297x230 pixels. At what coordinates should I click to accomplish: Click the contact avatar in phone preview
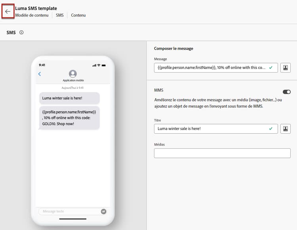(x=73, y=74)
